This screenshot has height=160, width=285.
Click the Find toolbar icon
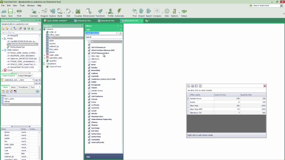tap(134, 13)
